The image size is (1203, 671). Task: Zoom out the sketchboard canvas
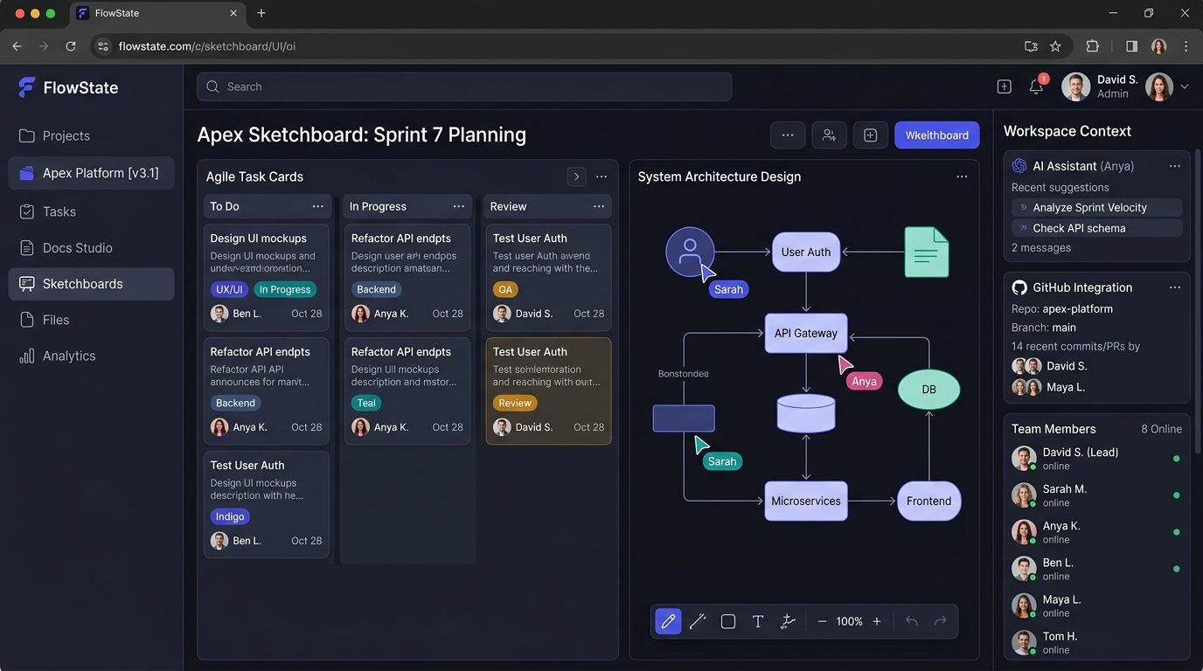click(822, 621)
